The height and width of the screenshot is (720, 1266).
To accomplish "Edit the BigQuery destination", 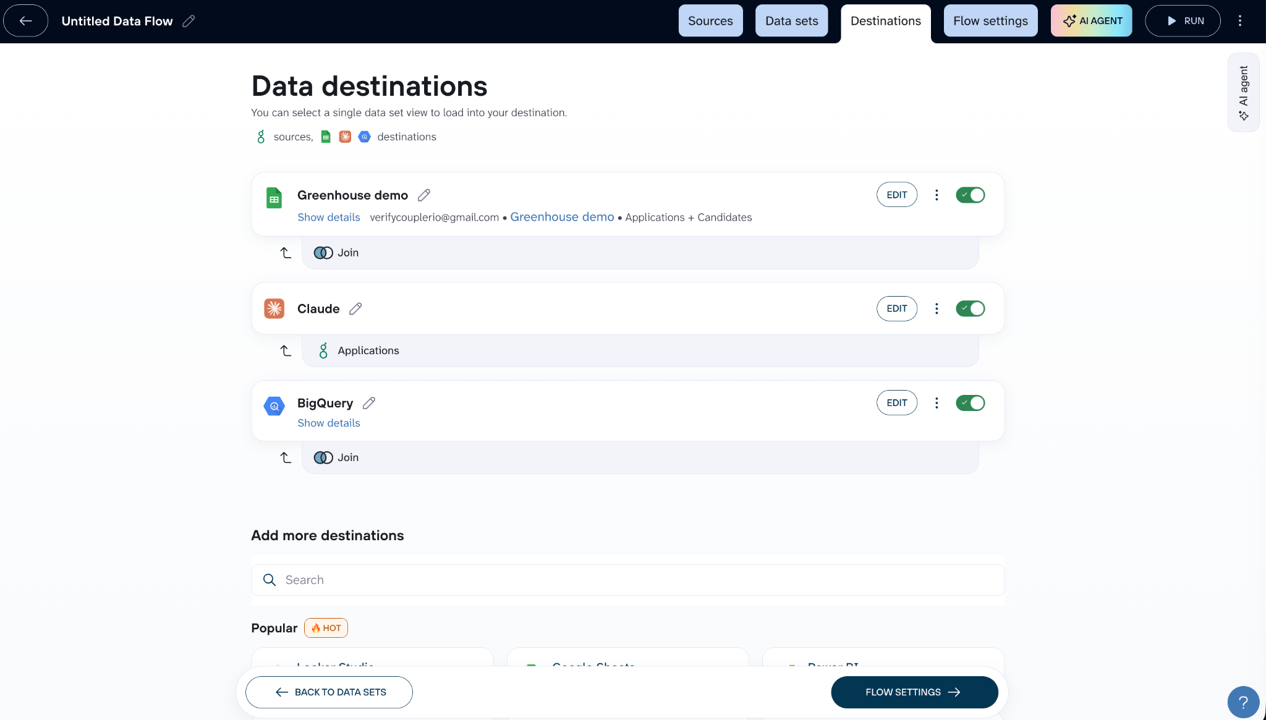I will click(896, 402).
